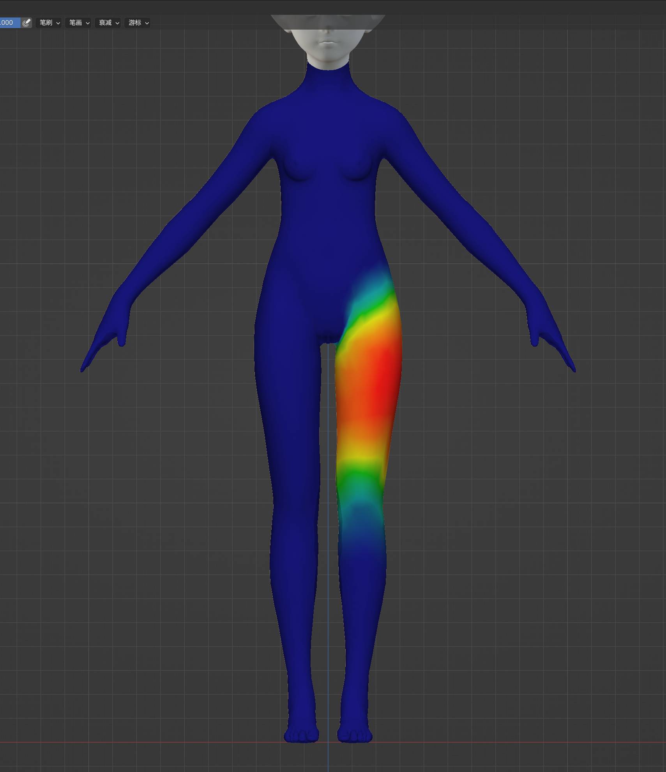Click the model's foot on the left side

coord(301,732)
